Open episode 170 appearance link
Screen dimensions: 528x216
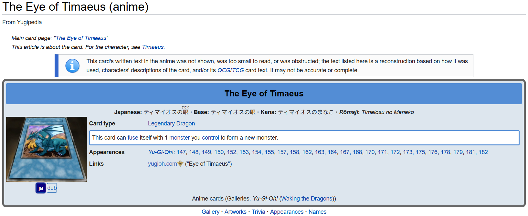point(370,152)
